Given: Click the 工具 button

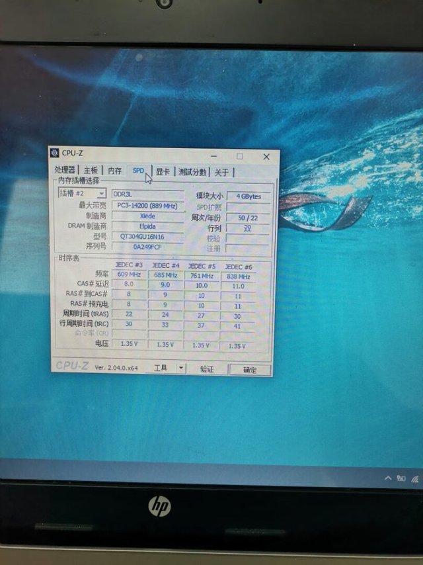Looking at the screenshot, I should [x=161, y=368].
